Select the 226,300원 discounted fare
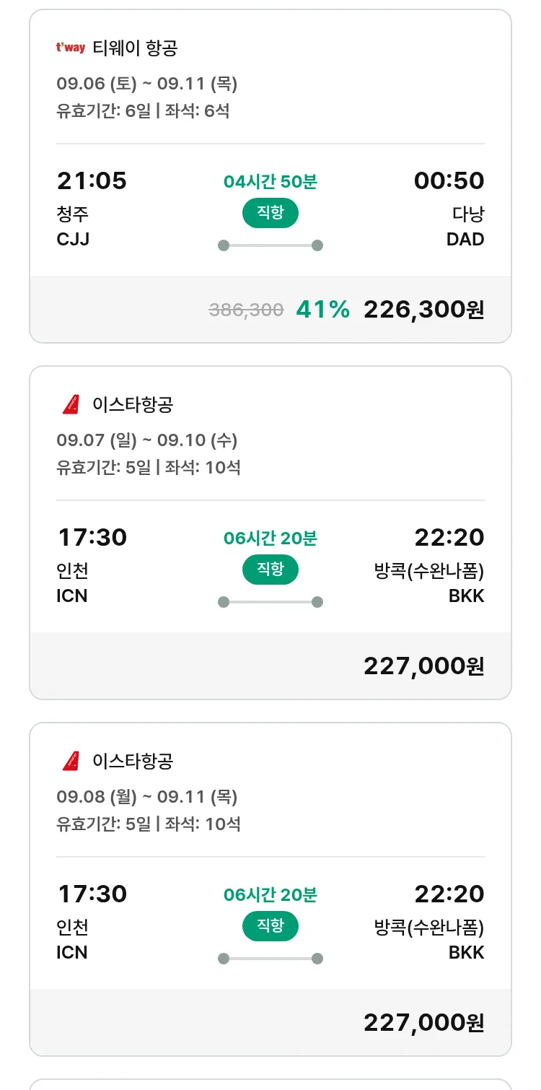 (x=423, y=310)
